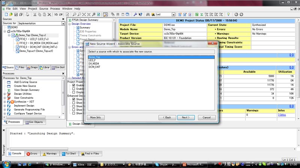The width and height of the screenshot is (300, 168).
Task: Click Create New Source process
Action: pyautogui.click(x=25, y=86)
